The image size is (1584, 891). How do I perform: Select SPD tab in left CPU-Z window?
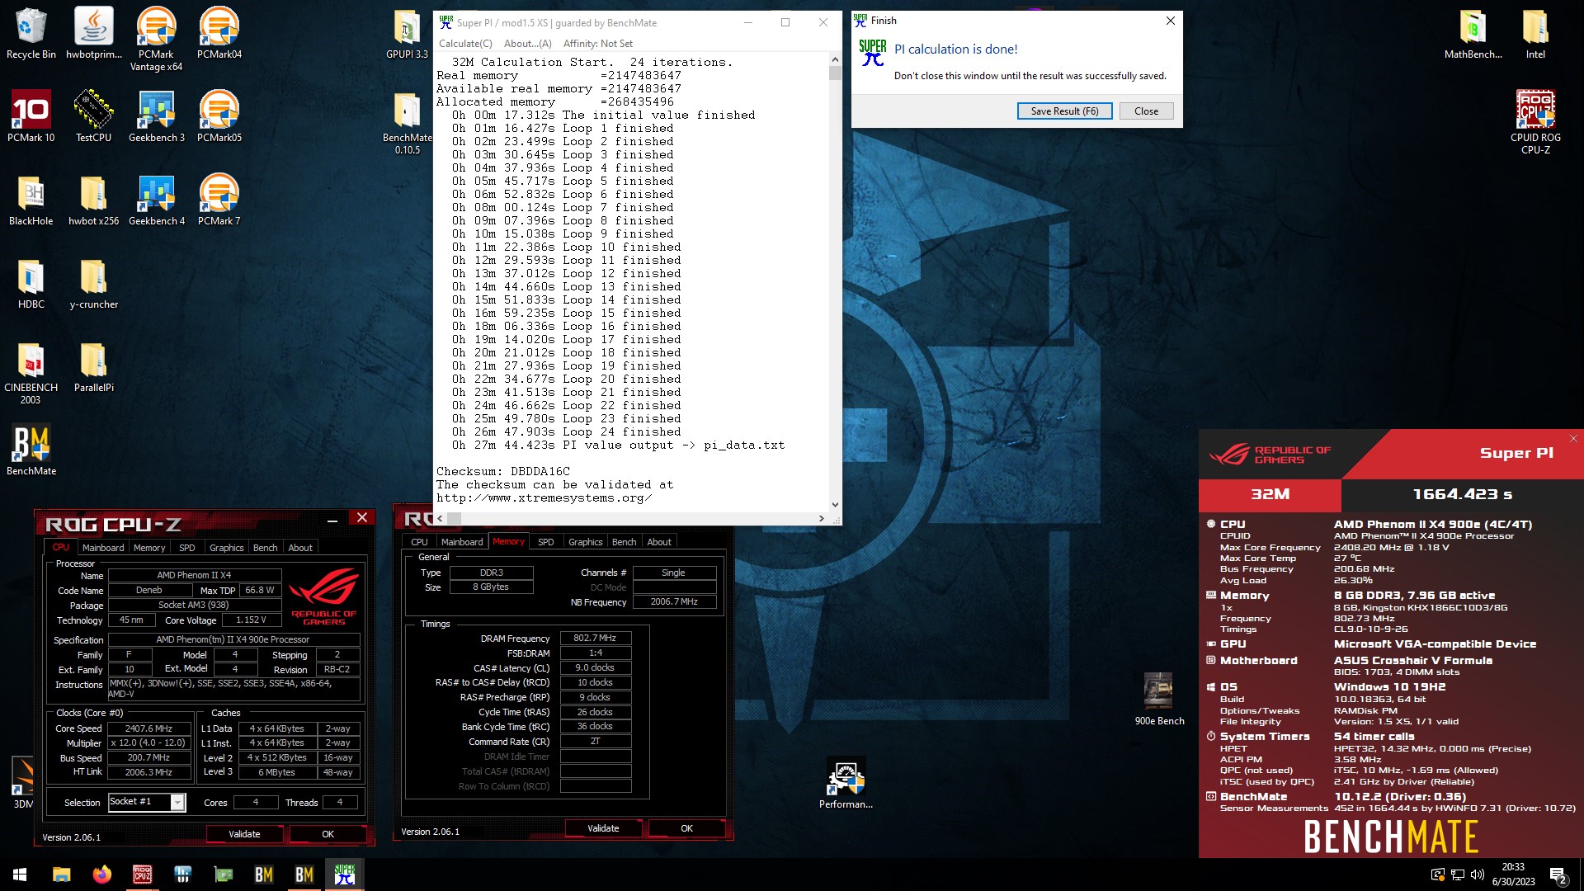click(187, 548)
